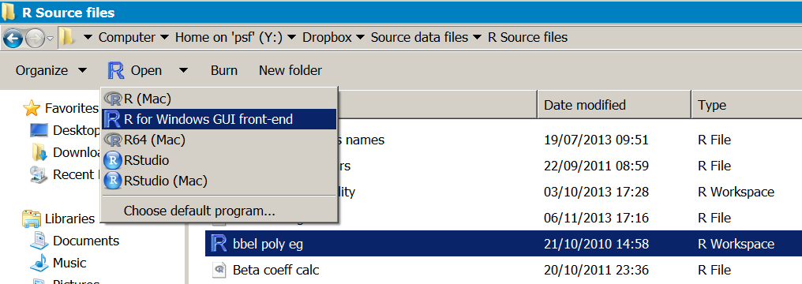
Task: Click the file icon for Beta coeff calc
Action: pos(219,269)
